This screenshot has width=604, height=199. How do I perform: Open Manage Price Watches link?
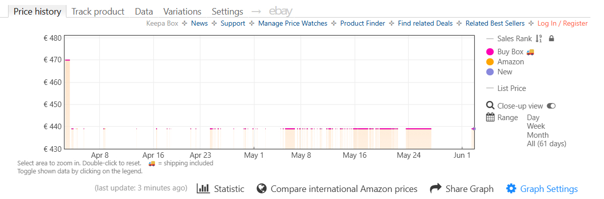(x=292, y=23)
